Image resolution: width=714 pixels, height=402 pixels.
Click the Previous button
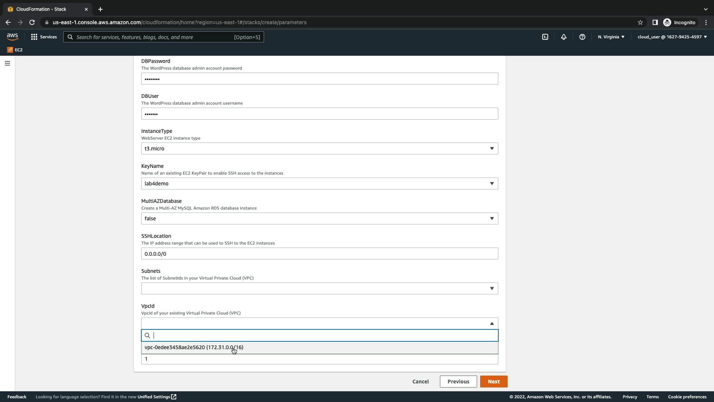coord(458,382)
